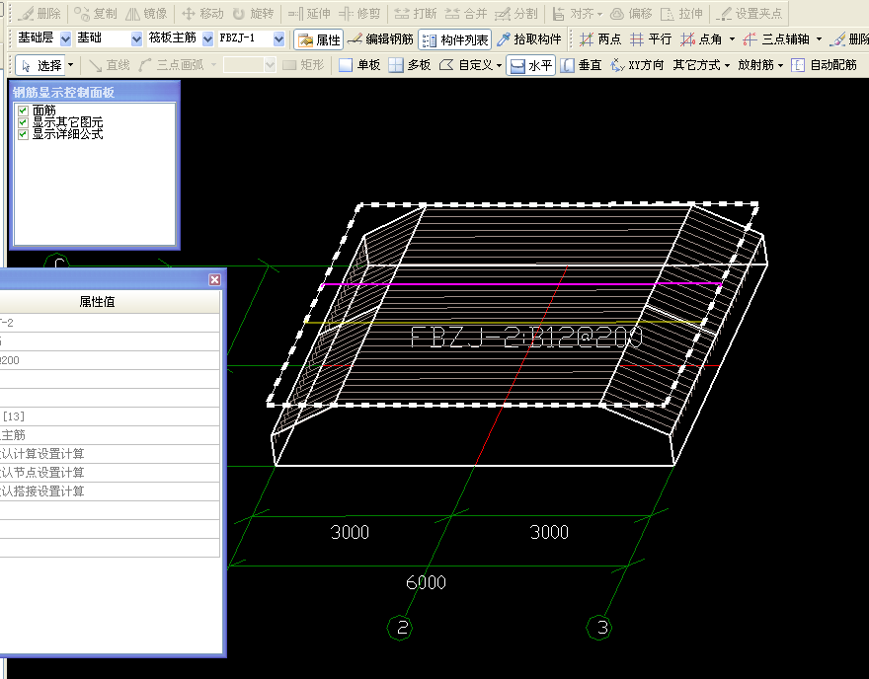
Task: Click the 删除 (delete) tool in top toolbar
Action: tap(39, 13)
